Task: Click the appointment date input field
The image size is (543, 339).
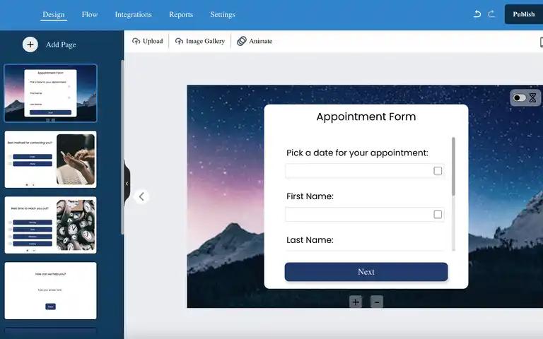Action: [x=365, y=171]
